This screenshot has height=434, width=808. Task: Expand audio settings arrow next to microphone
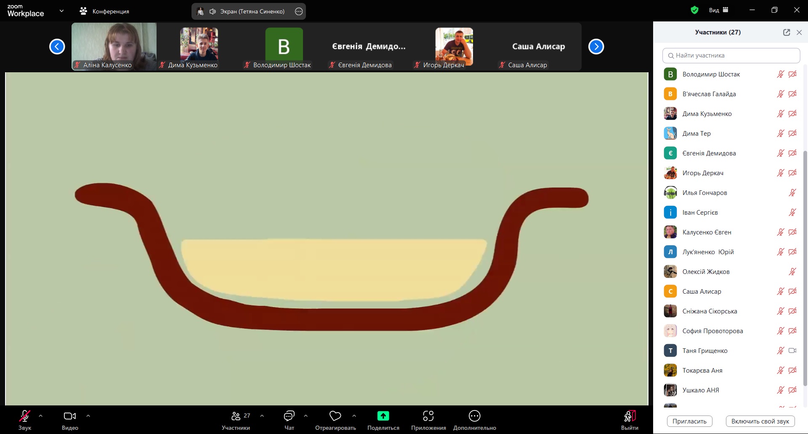point(41,416)
